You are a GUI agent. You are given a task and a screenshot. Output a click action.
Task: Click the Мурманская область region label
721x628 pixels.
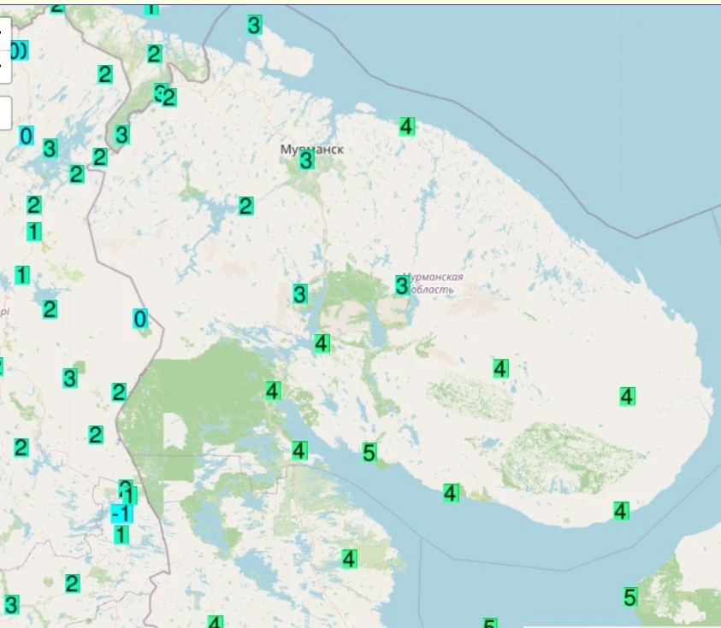[431, 284]
